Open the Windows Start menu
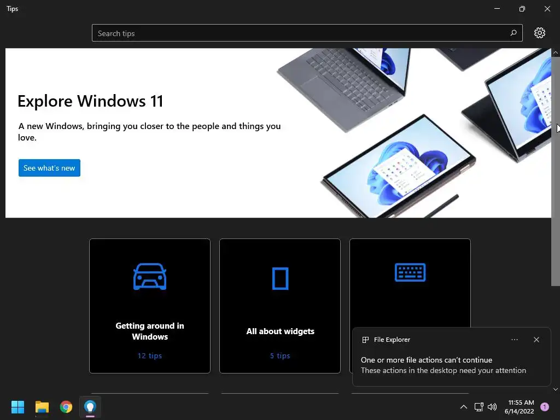560x420 pixels. coord(17,407)
